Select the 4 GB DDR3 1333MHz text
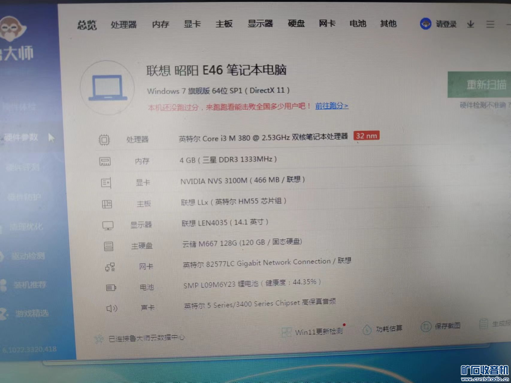The image size is (511, 383). click(228, 159)
